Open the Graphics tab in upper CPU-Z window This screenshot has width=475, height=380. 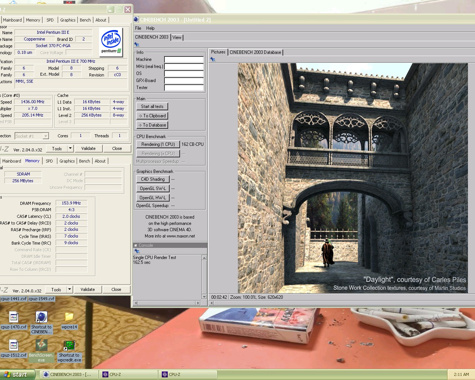68,20
